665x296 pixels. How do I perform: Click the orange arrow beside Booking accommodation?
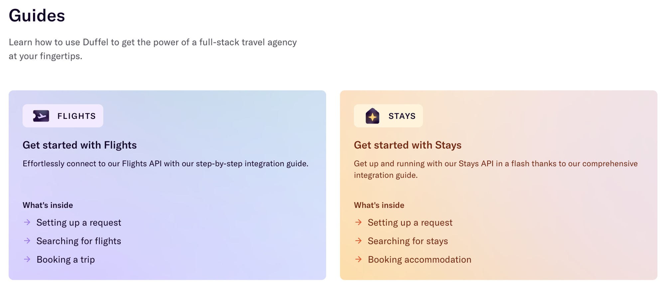[x=358, y=259]
